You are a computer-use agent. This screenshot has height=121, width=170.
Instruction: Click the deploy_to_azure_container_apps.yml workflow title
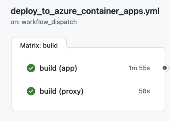85,11
